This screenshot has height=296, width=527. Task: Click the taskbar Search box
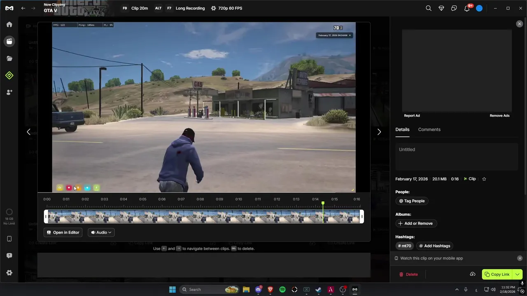click(210, 289)
